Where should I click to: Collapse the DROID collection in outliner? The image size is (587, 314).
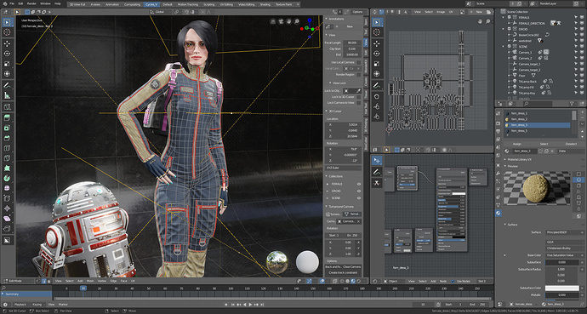503,29
